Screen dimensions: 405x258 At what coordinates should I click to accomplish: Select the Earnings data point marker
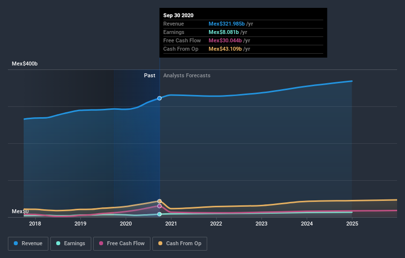(x=159, y=214)
